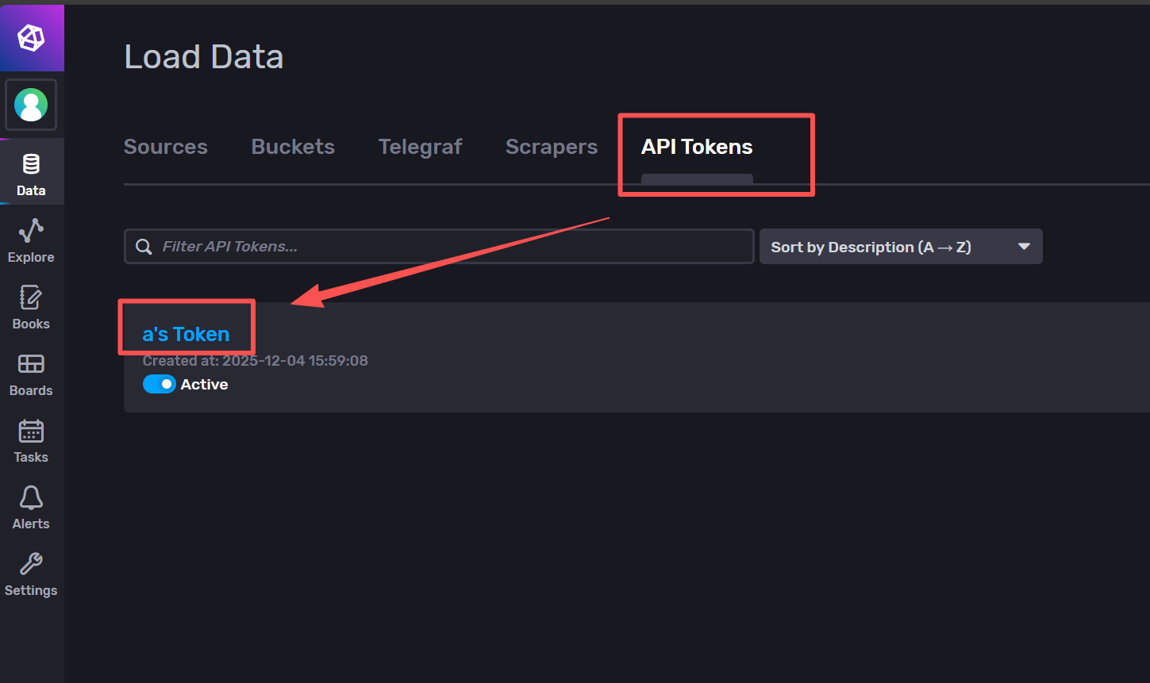Expand the Sort by Description dropdown

[900, 247]
